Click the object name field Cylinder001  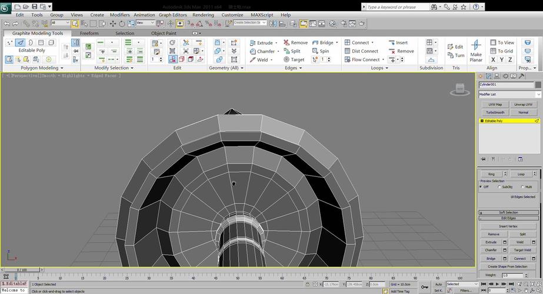pos(505,85)
